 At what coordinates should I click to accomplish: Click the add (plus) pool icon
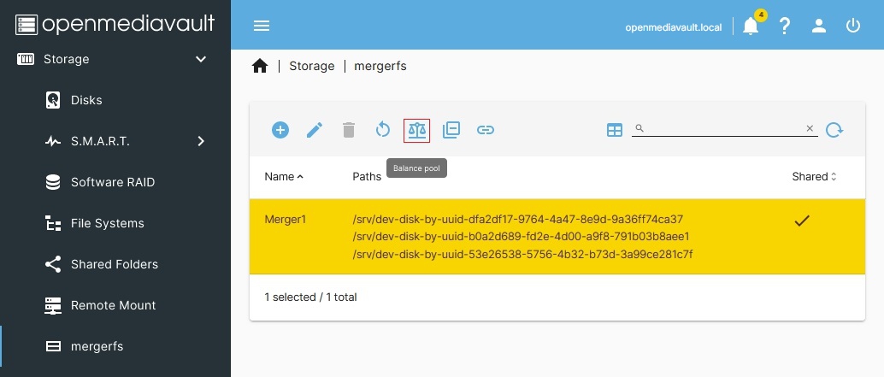(x=280, y=130)
